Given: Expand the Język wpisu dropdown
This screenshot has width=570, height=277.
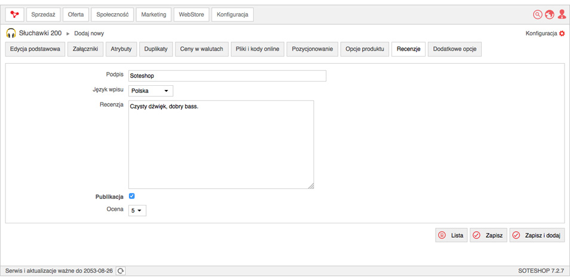Looking at the screenshot, I should pos(151,91).
